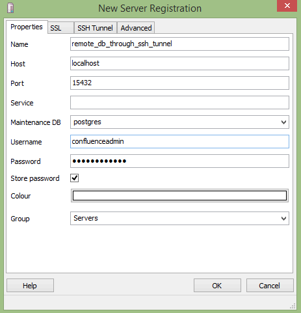Viewport: 301px width, 313px height.
Task: Open the SSL tab
Action: pyautogui.click(x=60, y=28)
